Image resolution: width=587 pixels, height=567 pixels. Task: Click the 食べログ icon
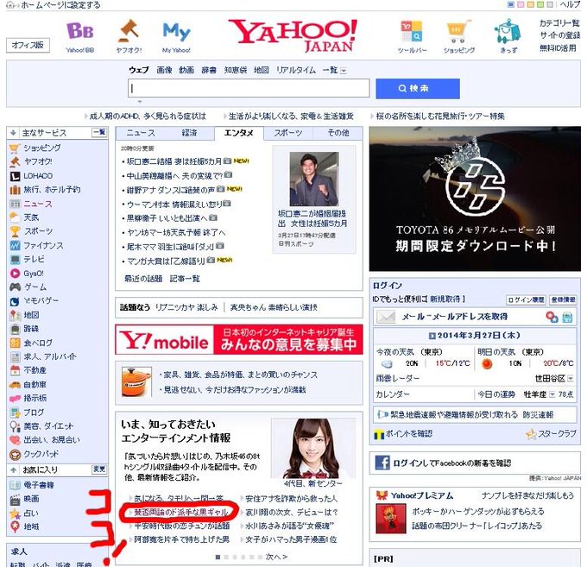[x=15, y=343]
